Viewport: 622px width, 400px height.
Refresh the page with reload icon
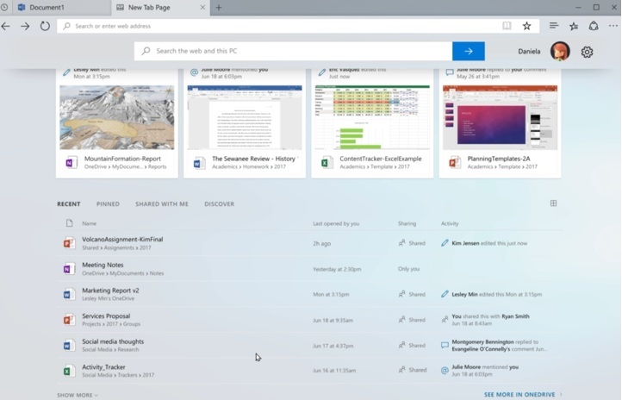coord(45,26)
